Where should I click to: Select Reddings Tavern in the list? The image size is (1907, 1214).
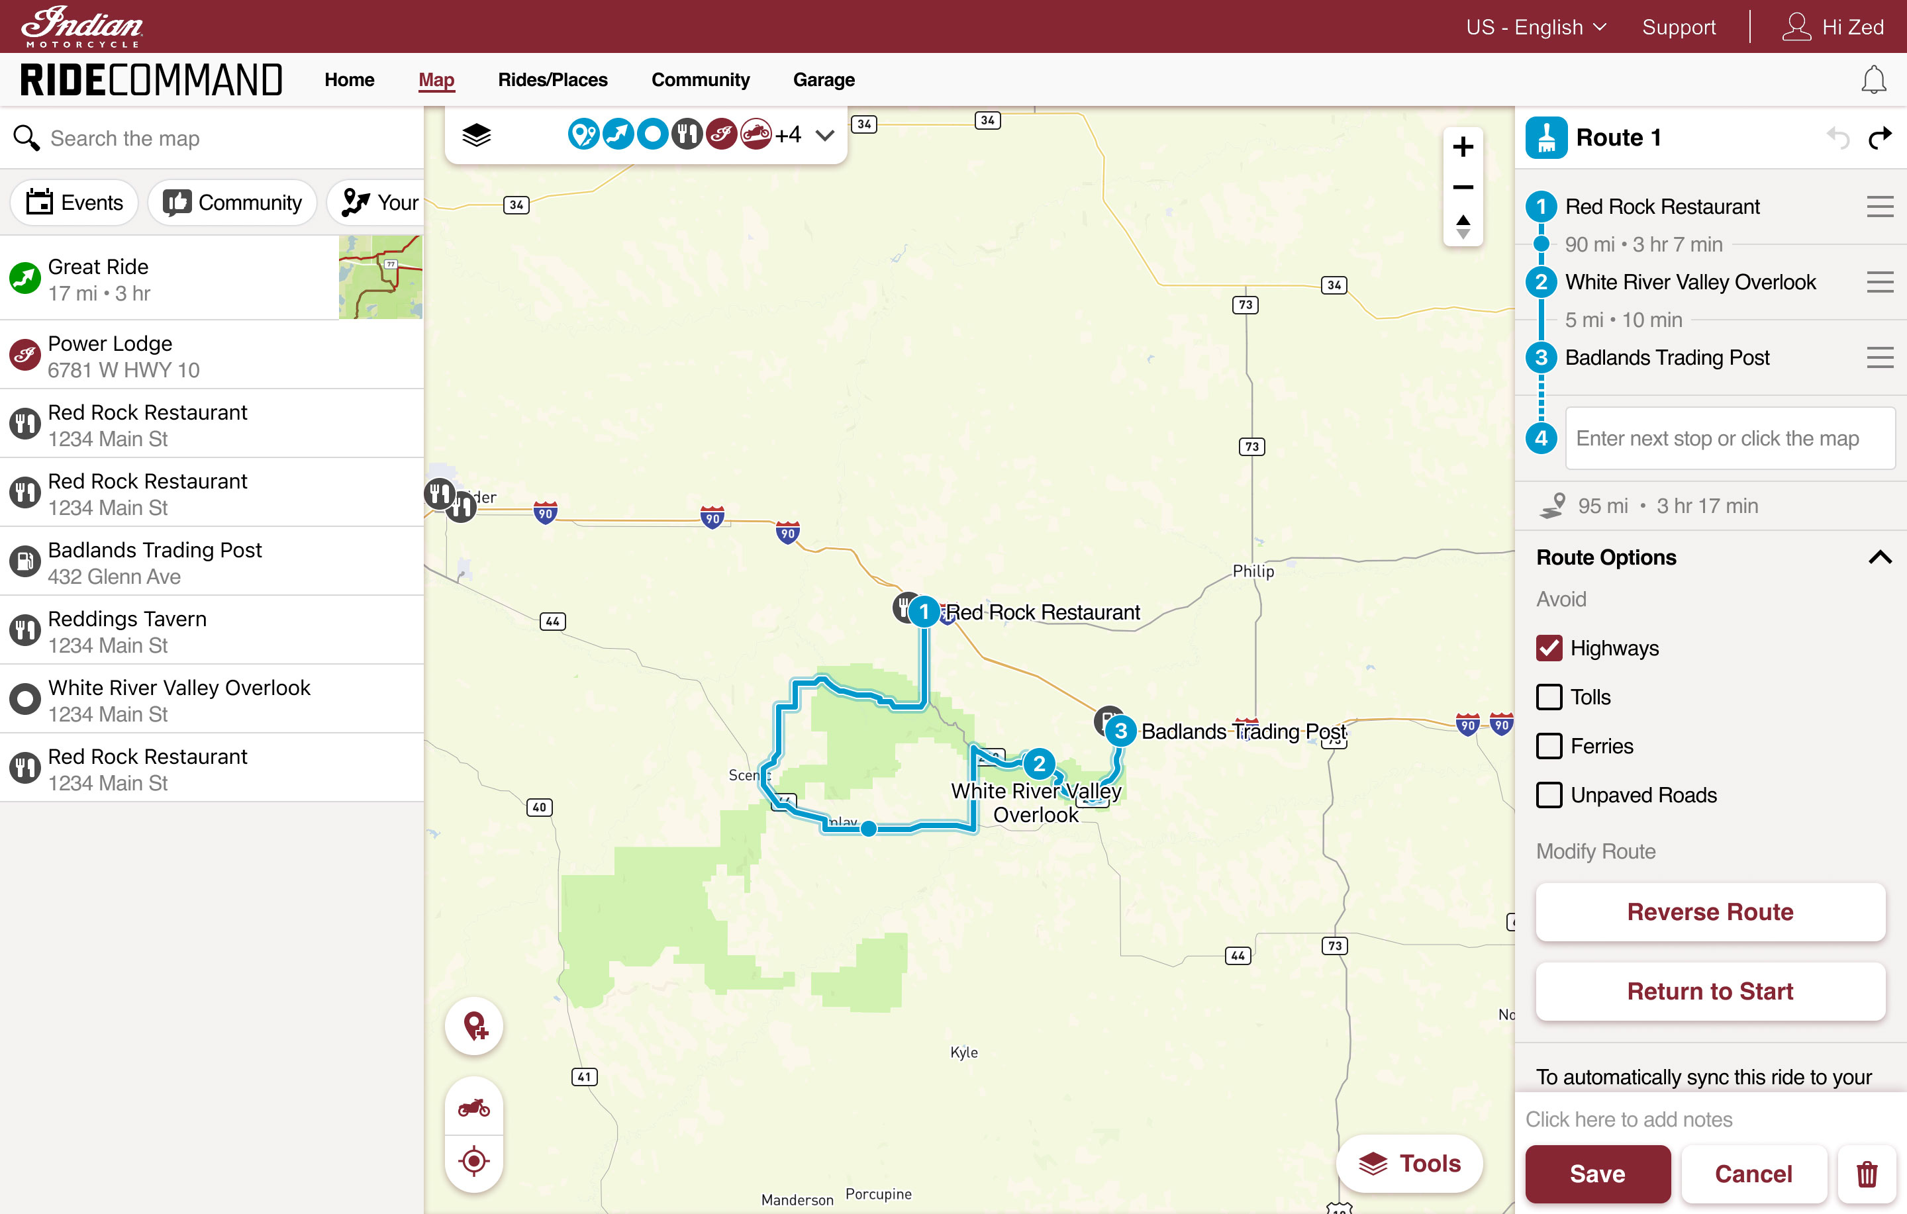(x=211, y=631)
